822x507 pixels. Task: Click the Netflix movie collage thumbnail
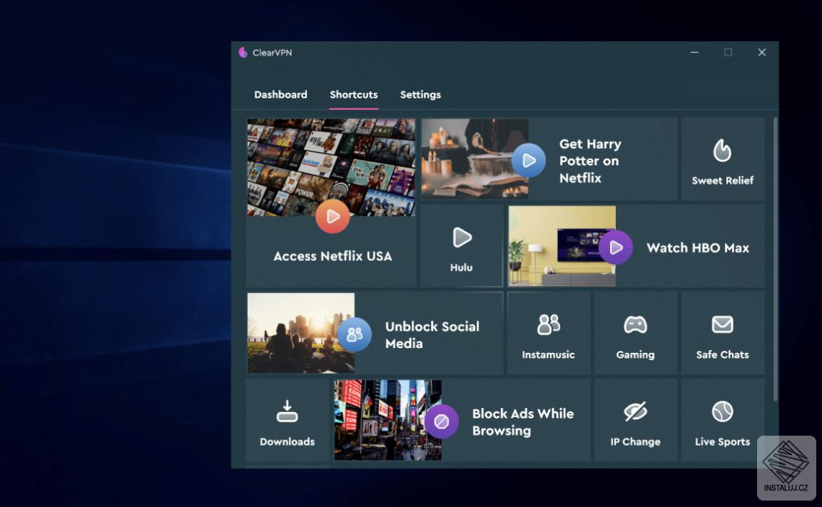331,167
